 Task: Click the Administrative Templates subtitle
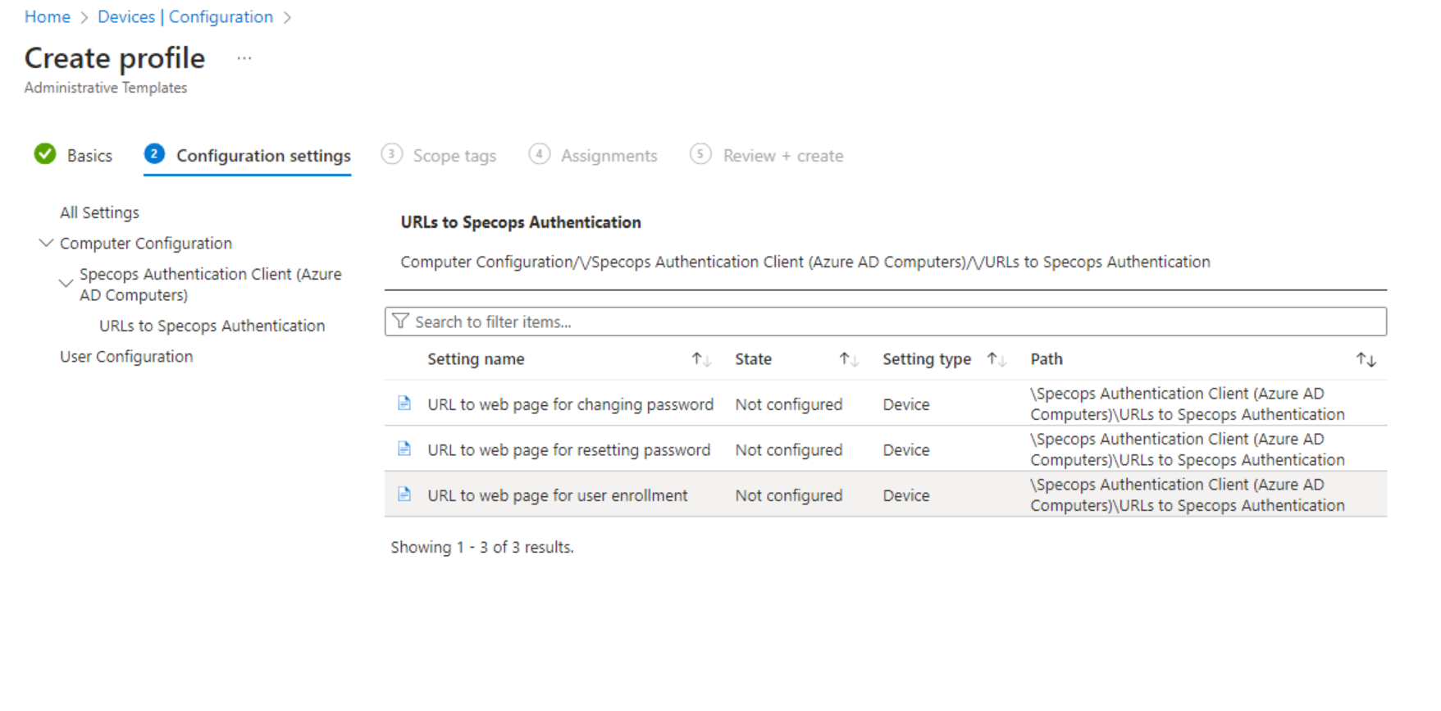pos(106,88)
